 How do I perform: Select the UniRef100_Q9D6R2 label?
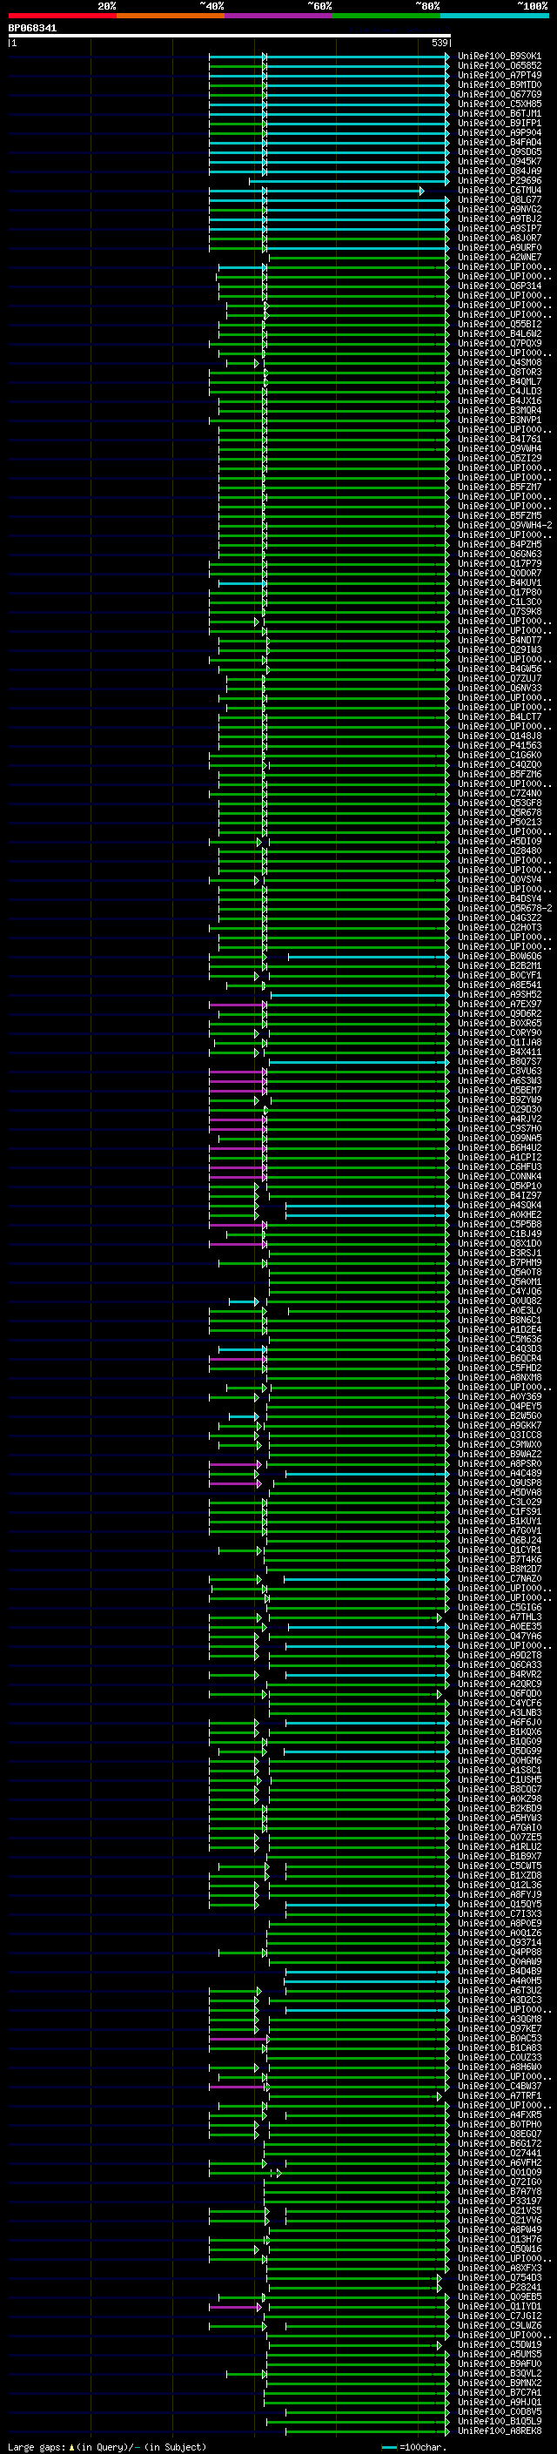[x=499, y=1013]
